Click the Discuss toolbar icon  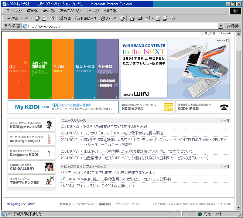point(158,18)
